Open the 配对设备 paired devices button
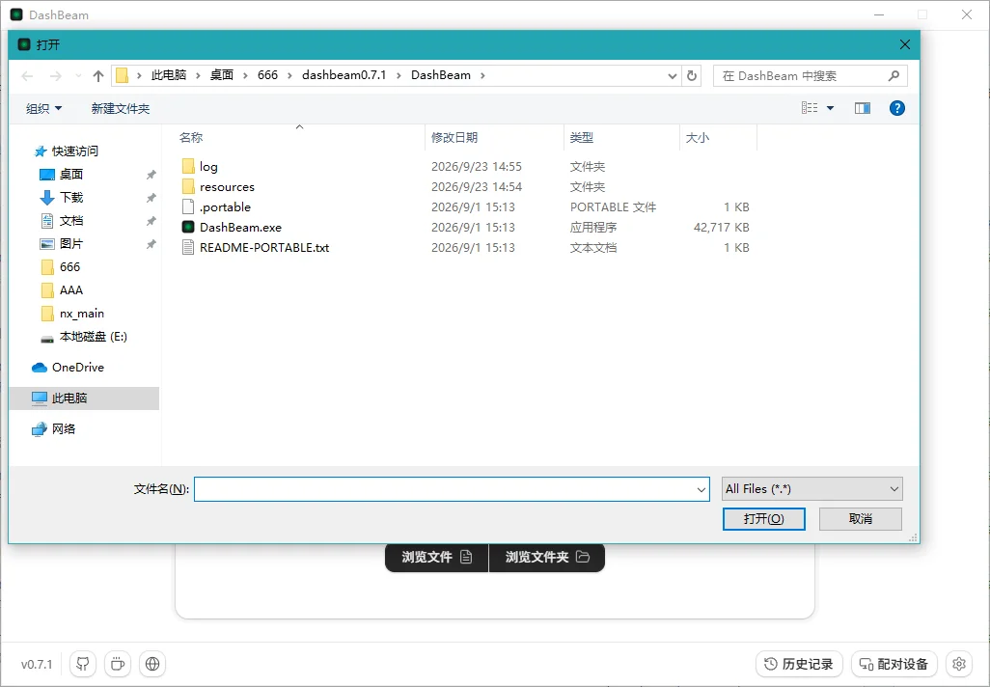This screenshot has height=687, width=990. point(894,664)
